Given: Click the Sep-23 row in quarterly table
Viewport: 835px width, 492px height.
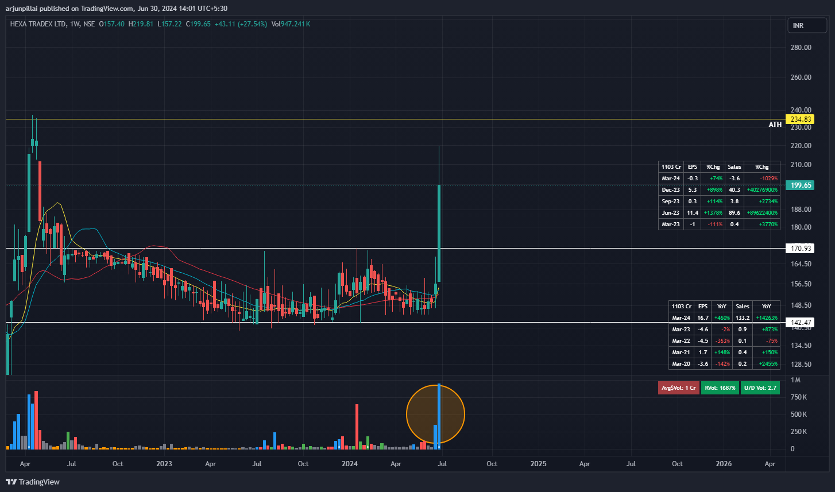Looking at the screenshot, I should click(719, 201).
